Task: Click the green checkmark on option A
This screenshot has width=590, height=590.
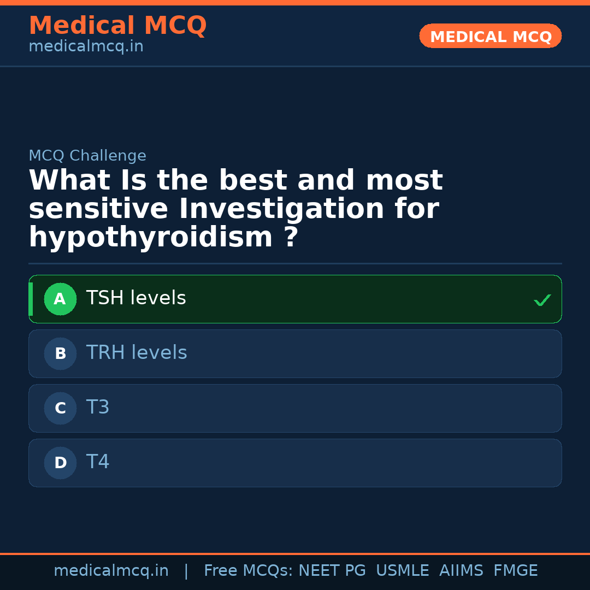Action: (x=542, y=300)
